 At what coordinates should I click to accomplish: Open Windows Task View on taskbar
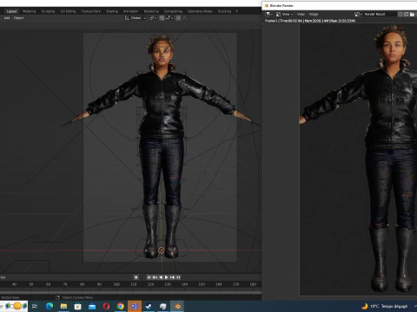tap(35, 306)
